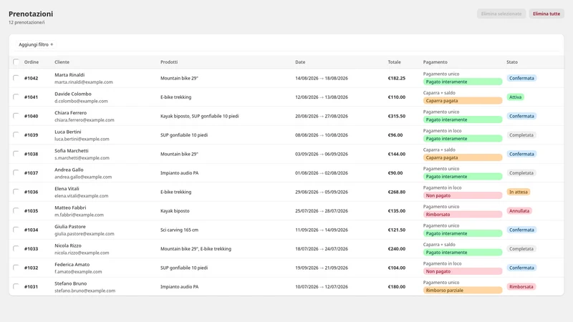Viewport: 573px width, 322px height.
Task: Tick the checkbox for order #1033
Action: (x=16, y=248)
